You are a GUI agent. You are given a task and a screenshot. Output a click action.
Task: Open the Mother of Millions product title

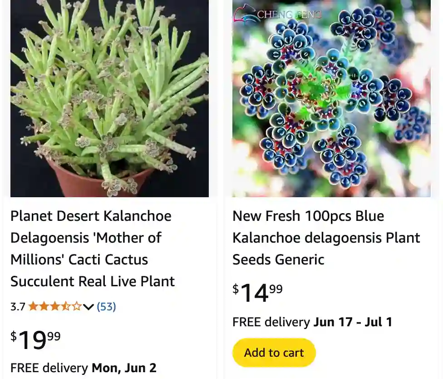93,249
